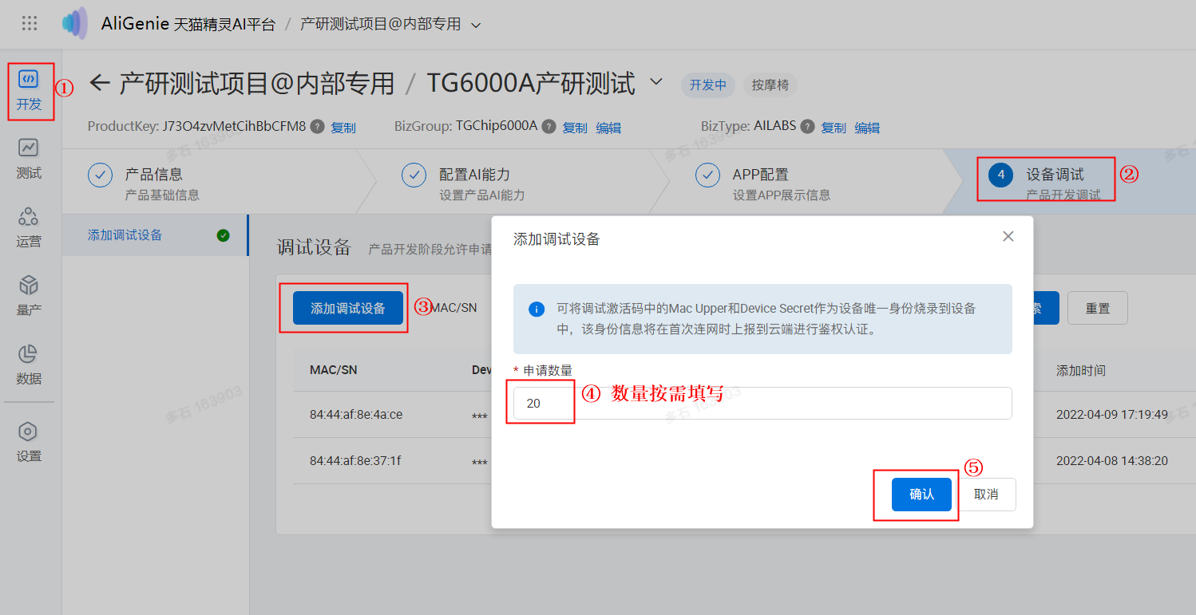Click the 按摩椅 category tag
The image size is (1196, 615).
(x=770, y=85)
